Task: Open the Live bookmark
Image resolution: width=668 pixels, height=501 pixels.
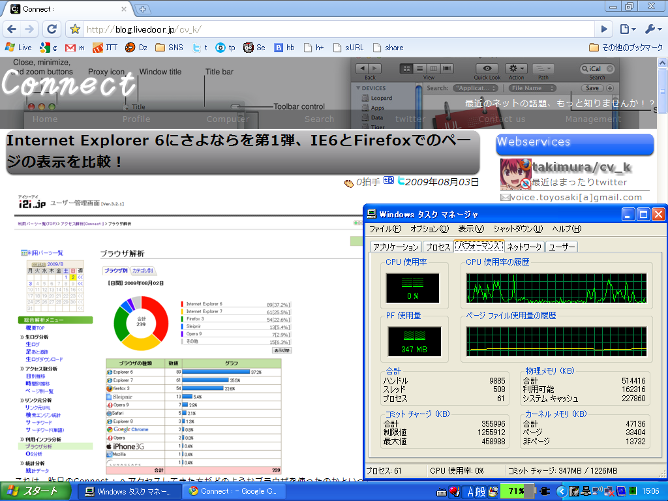Action: (x=19, y=47)
